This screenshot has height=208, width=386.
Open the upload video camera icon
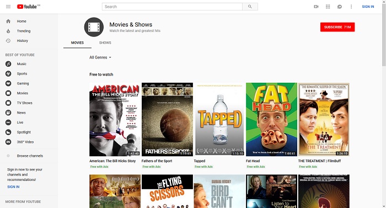pyautogui.click(x=316, y=7)
